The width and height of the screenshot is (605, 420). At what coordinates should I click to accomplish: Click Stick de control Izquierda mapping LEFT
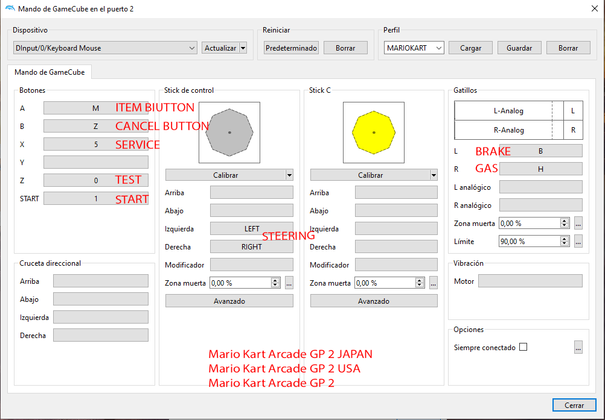coord(252,228)
